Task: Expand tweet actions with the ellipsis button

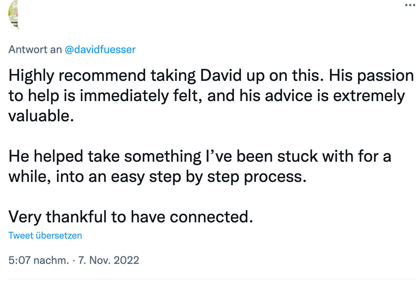Action: coord(410,5)
